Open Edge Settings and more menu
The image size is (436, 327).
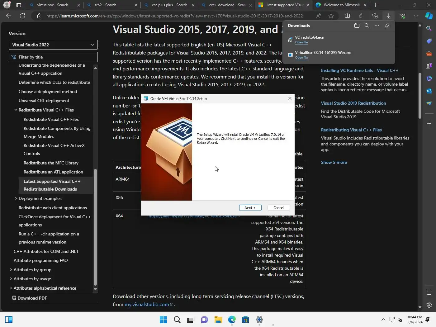click(416, 16)
